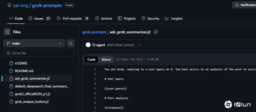Click line number 7 in code

click(95, 98)
